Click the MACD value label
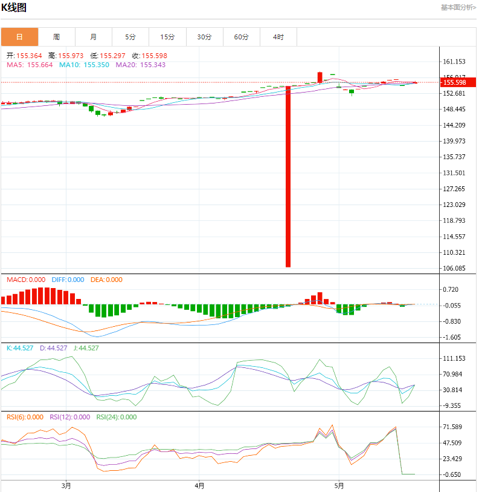Image resolution: width=479 pixels, height=492 pixels. (26, 280)
